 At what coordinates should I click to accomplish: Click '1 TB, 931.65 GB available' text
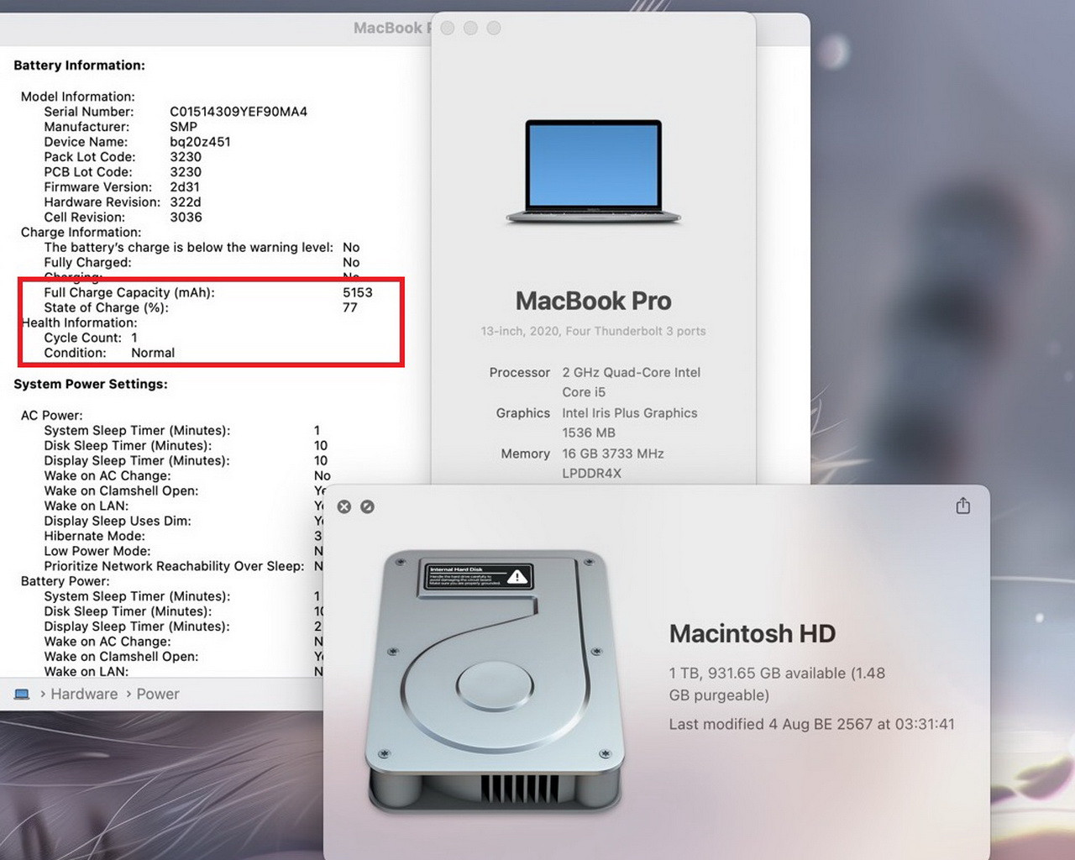pos(758,673)
